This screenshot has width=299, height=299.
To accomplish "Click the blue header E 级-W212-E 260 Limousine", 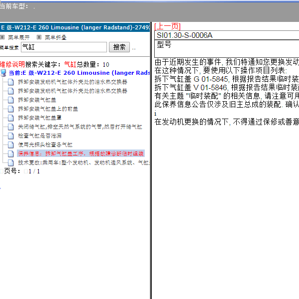I will pyautogui.click(x=75, y=27).
